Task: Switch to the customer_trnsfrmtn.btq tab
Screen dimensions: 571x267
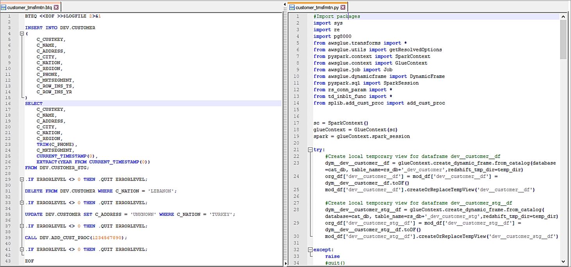Action: coord(29,7)
